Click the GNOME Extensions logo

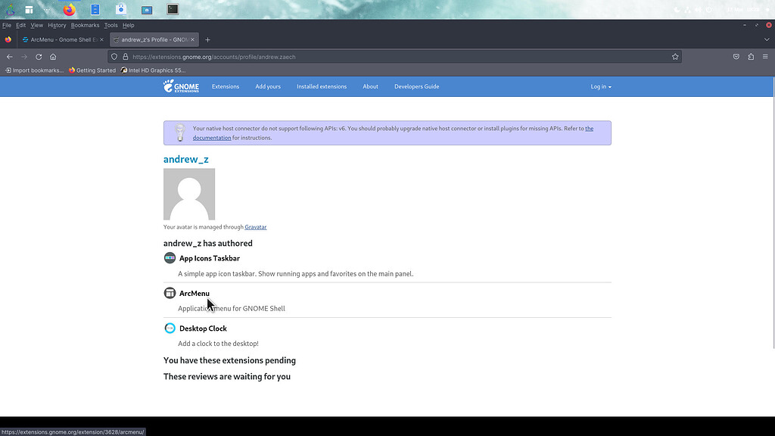(x=179, y=86)
